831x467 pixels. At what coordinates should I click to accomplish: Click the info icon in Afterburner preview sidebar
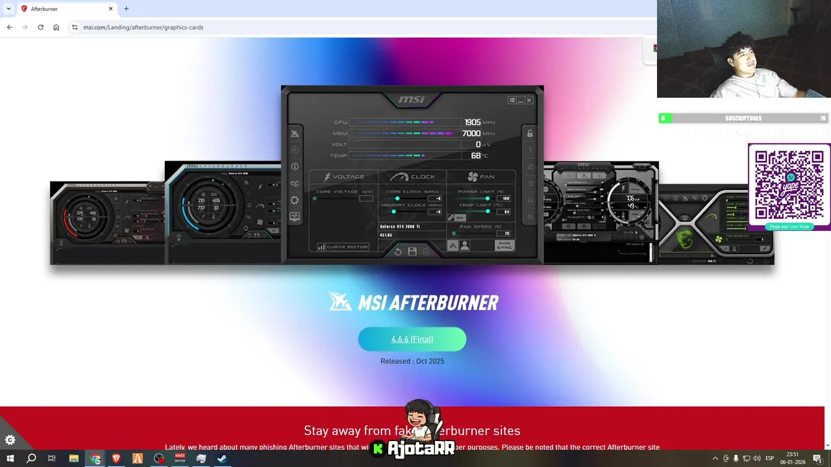coord(295,167)
